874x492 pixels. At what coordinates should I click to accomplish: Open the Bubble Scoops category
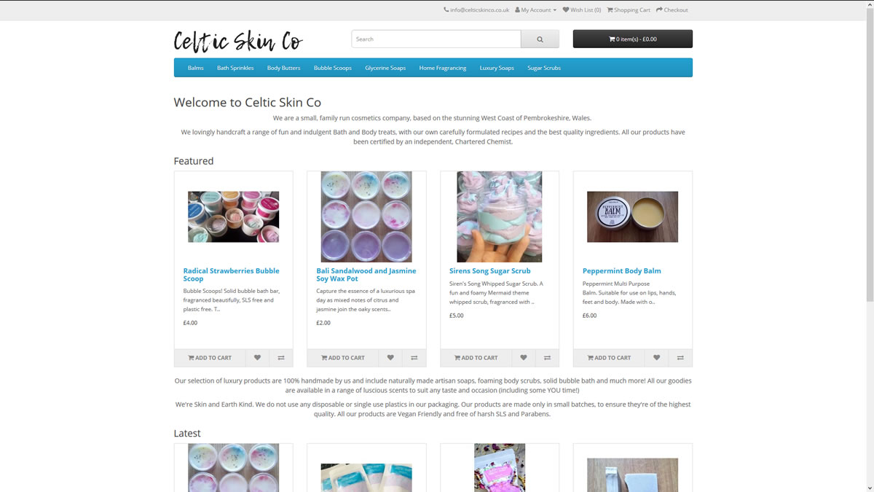click(x=333, y=68)
